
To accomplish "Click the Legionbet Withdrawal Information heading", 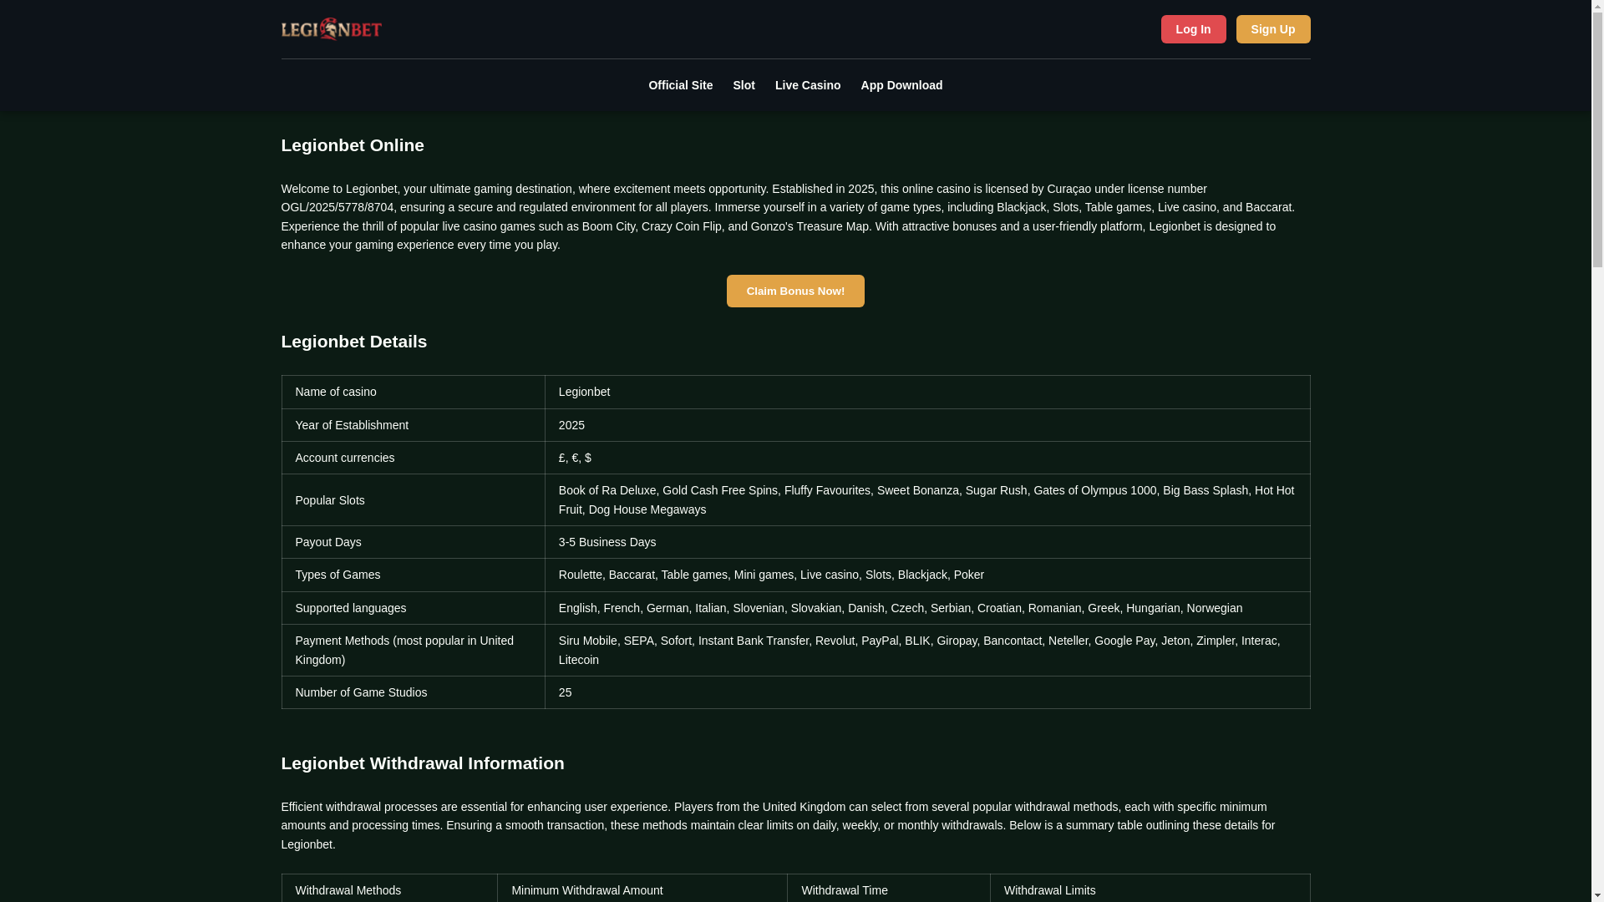I will [x=423, y=763].
